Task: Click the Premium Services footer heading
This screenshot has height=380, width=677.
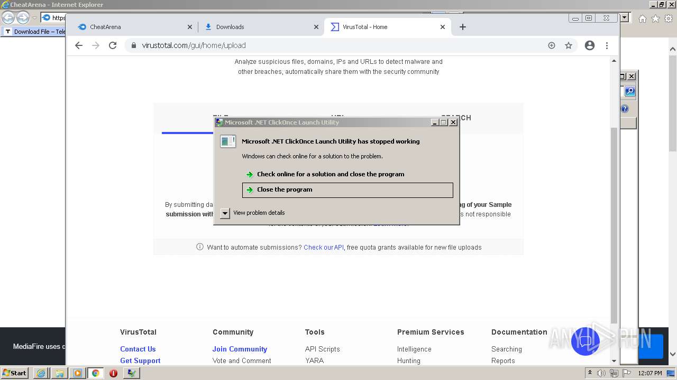Action: pos(431,332)
